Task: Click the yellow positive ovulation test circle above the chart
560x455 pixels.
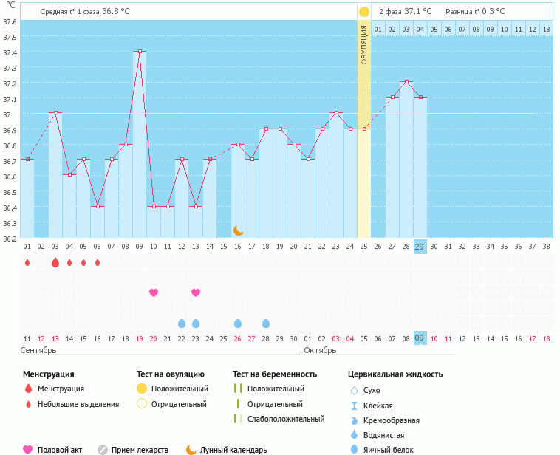Action: (x=363, y=12)
